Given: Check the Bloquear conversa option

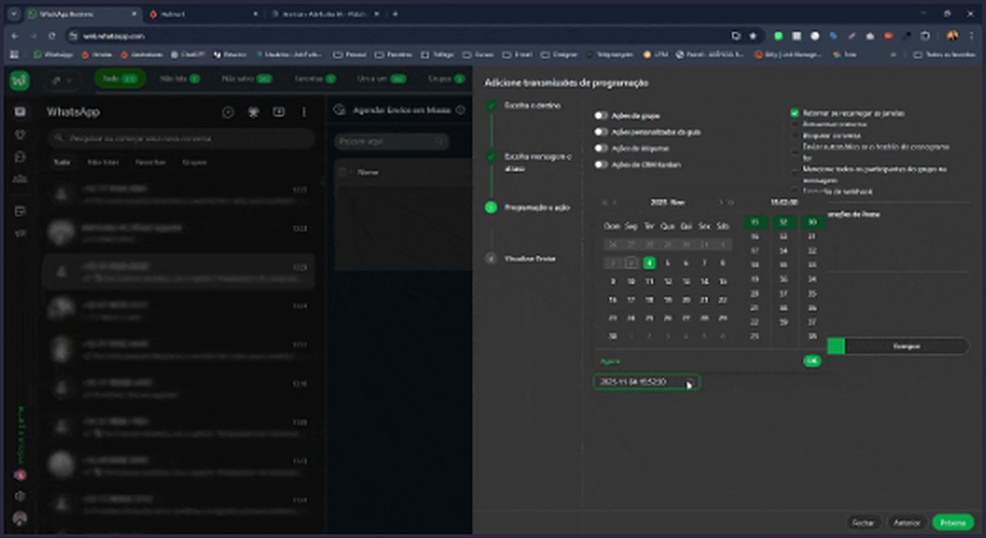Looking at the screenshot, I should pos(794,135).
